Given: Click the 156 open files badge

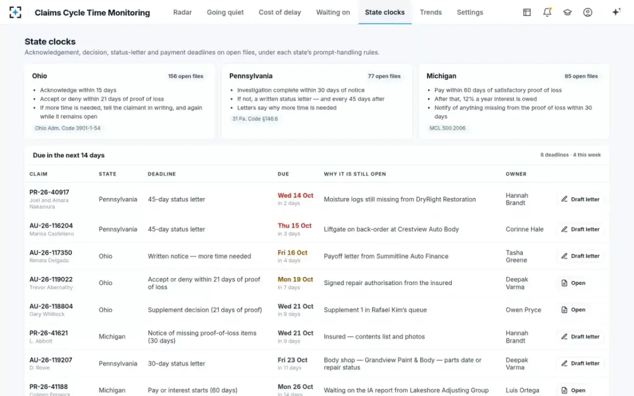Looking at the screenshot, I should click(185, 76).
